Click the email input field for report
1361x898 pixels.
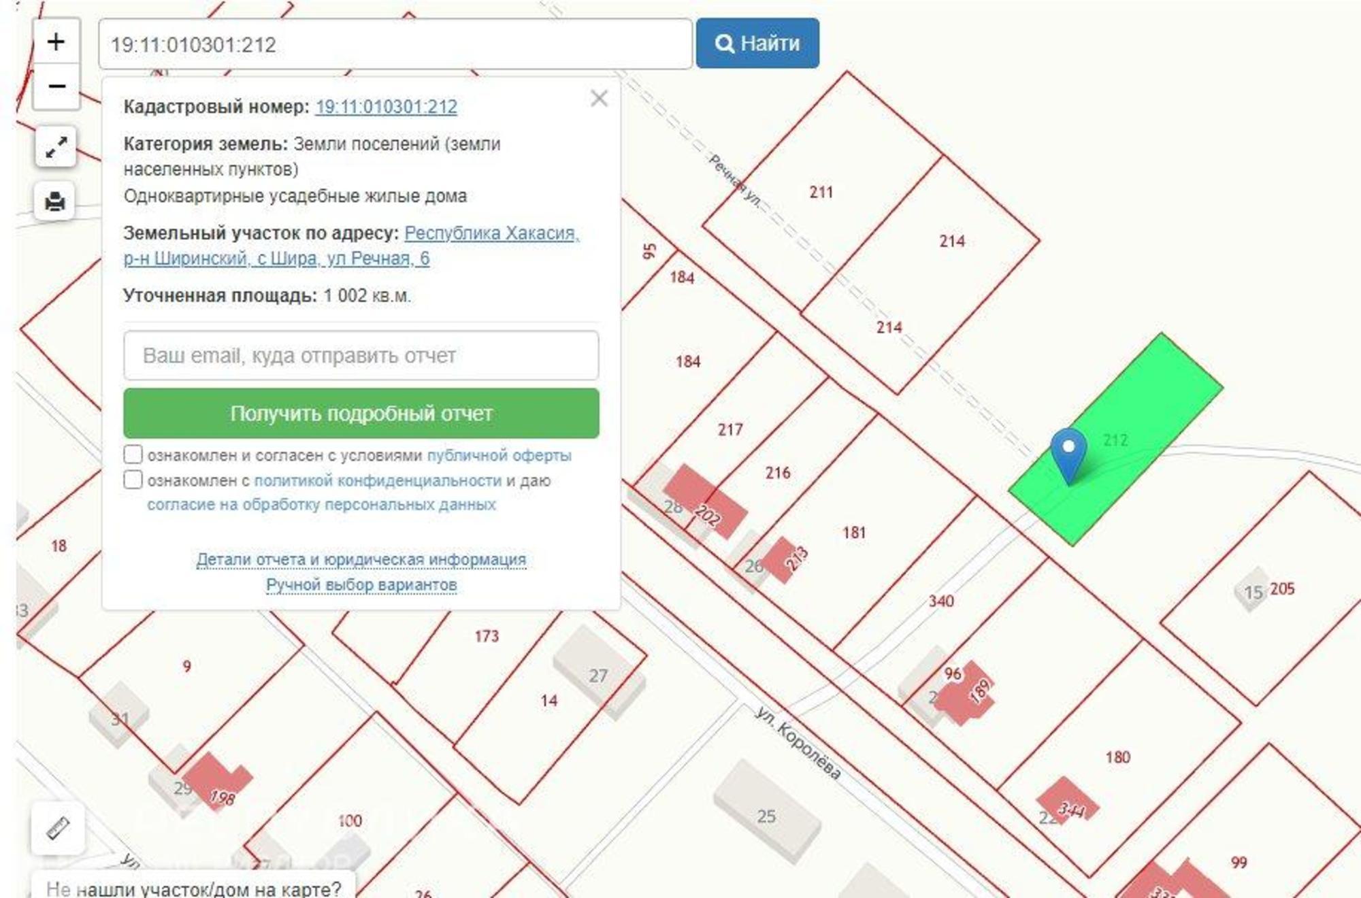361,356
